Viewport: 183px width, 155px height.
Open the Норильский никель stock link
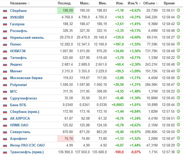click(27, 37)
